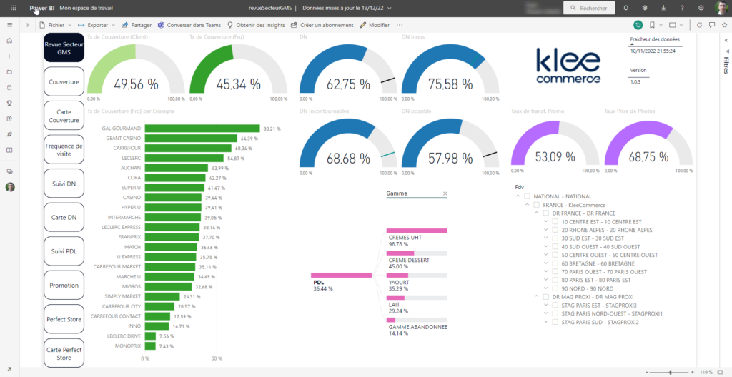
Task: Open Browse folder icon in sidebar
Action: tap(9, 72)
